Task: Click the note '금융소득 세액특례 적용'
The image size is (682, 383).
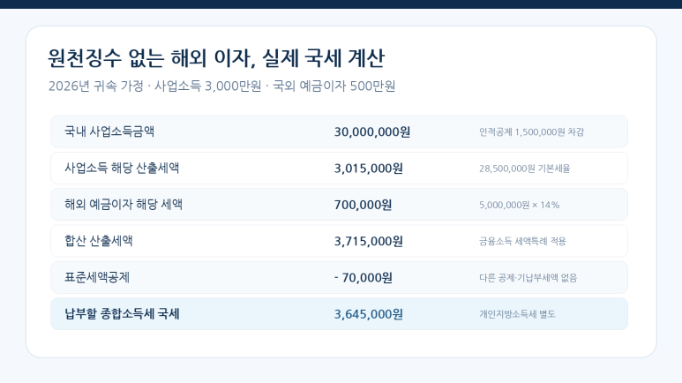Action: click(522, 241)
